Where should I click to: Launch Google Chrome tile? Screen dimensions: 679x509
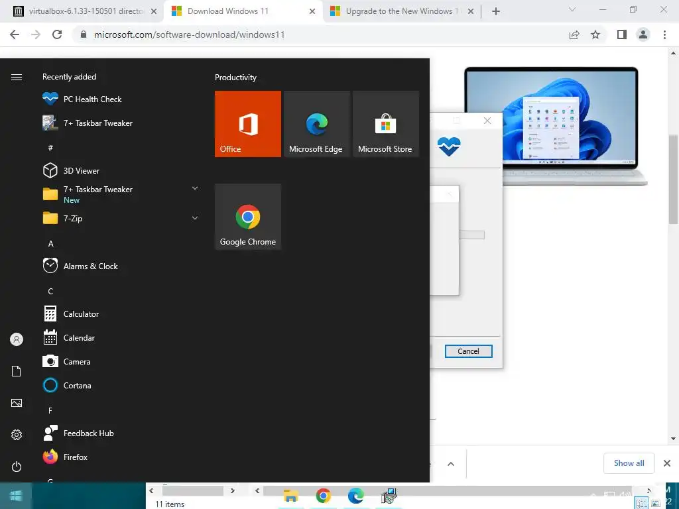(248, 217)
